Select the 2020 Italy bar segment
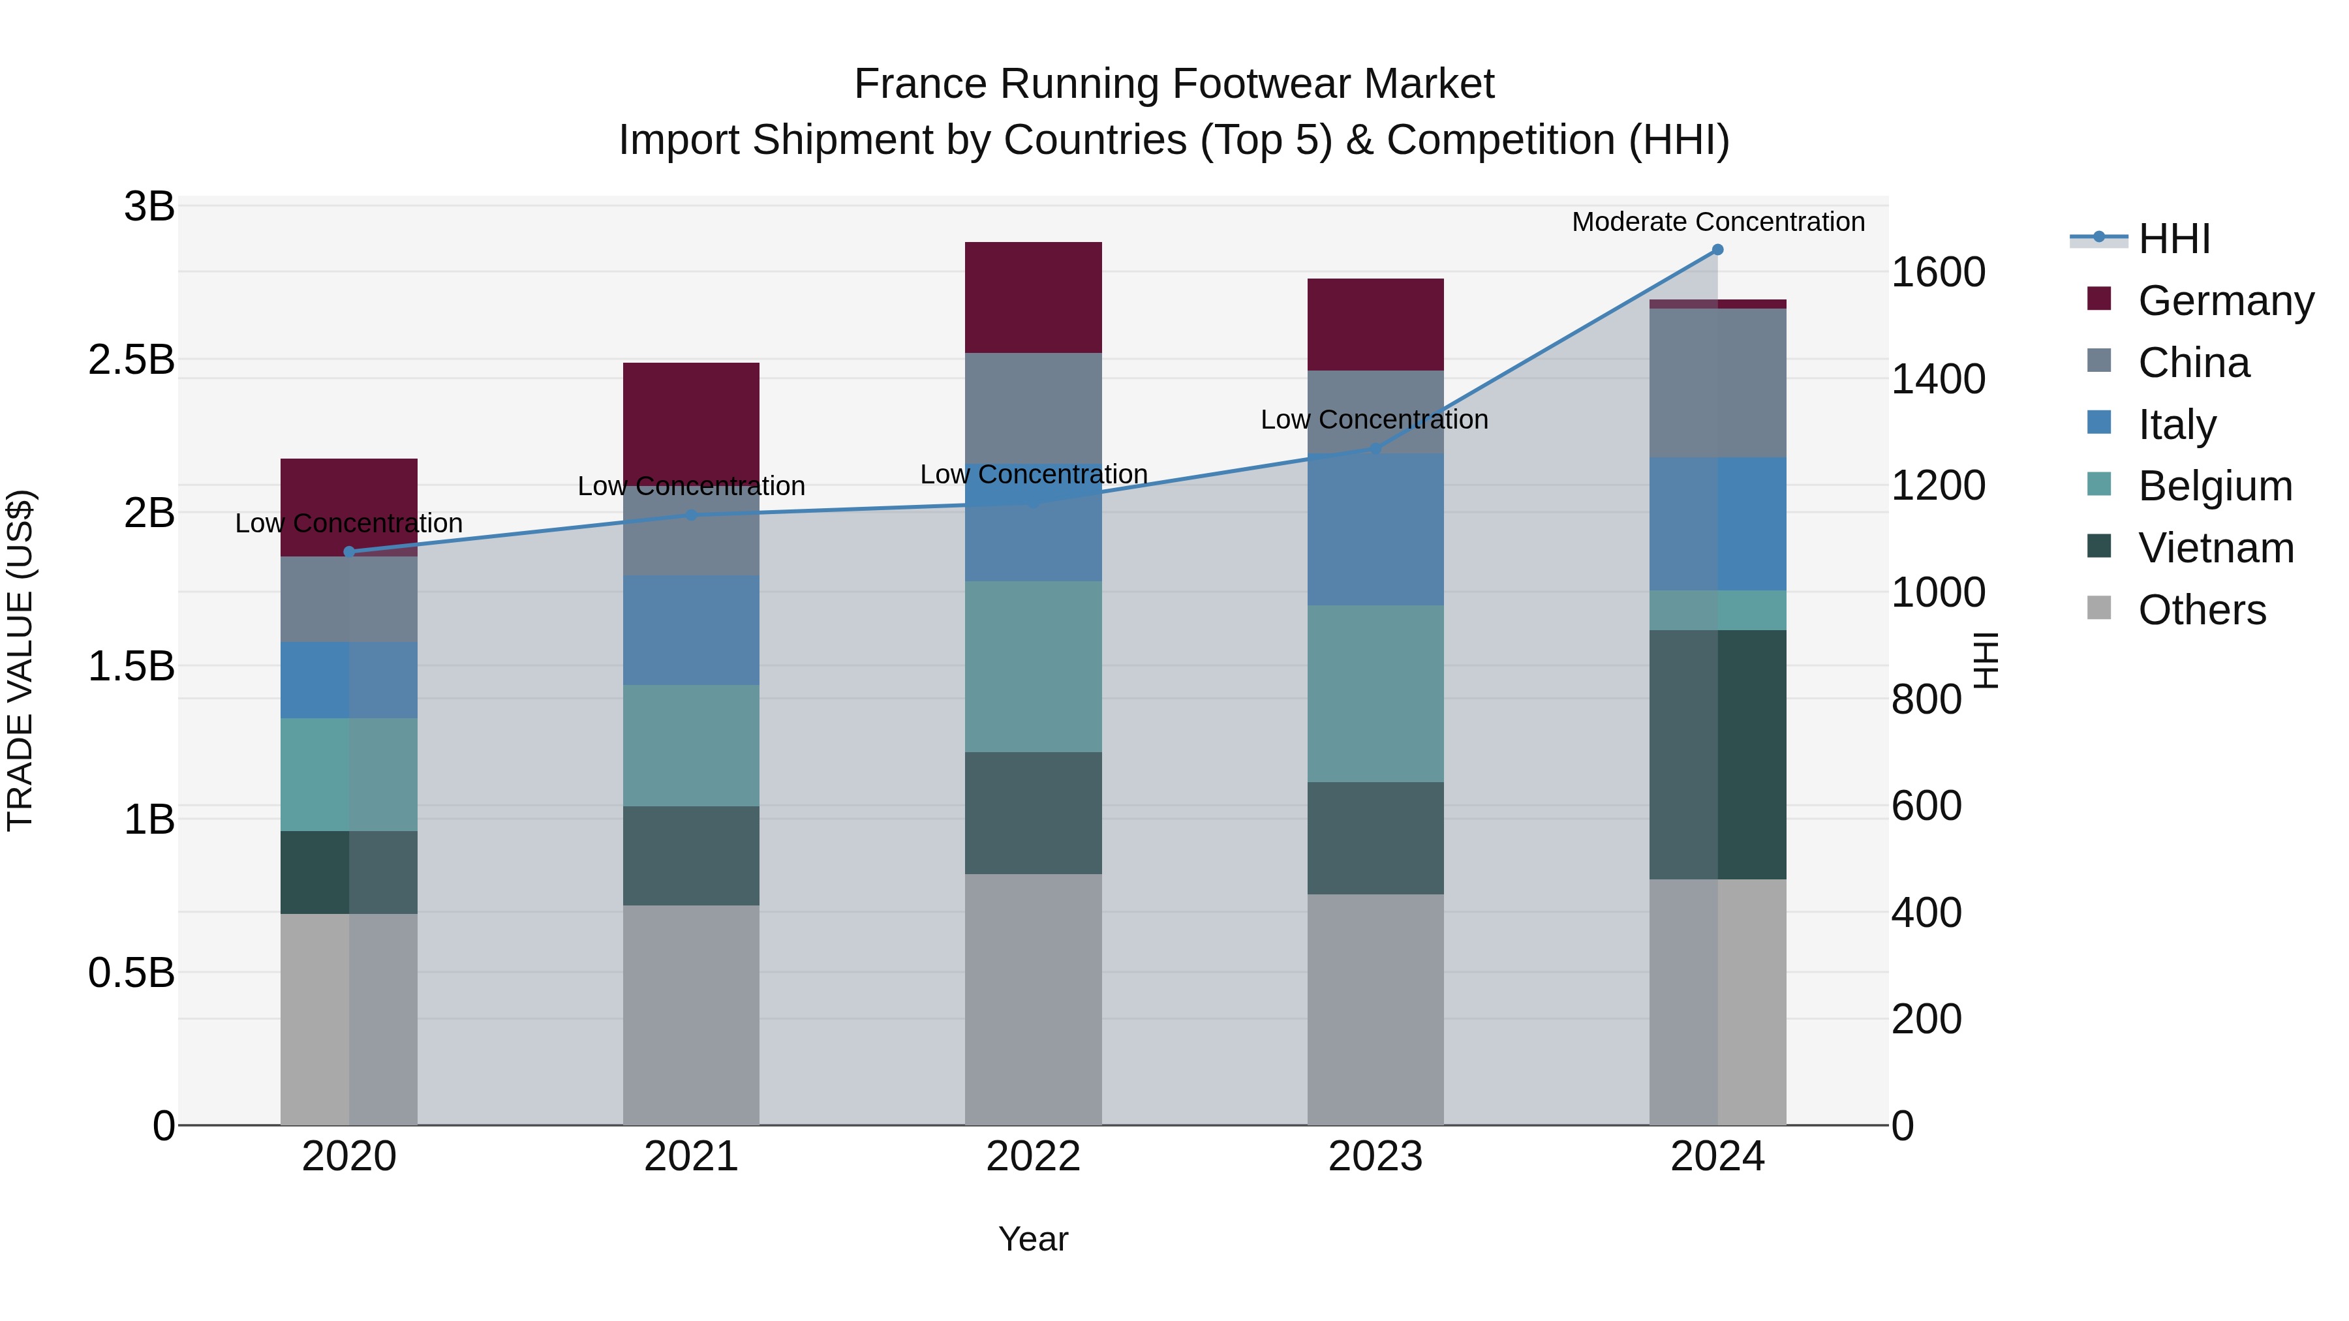 pyautogui.click(x=349, y=680)
